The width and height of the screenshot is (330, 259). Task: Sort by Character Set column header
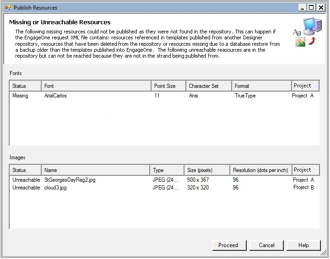(x=208, y=86)
